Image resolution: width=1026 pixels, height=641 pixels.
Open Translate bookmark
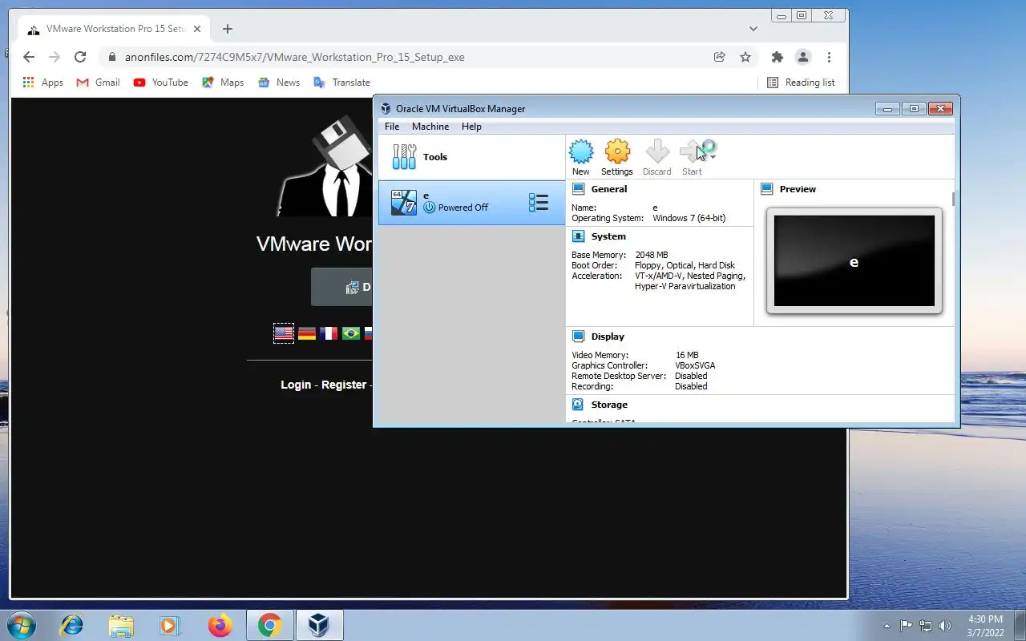pyautogui.click(x=342, y=83)
